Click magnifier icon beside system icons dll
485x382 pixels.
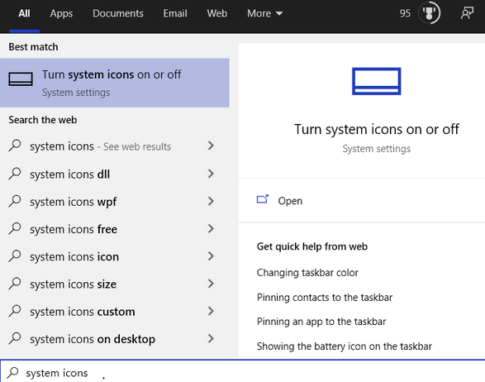(x=15, y=174)
